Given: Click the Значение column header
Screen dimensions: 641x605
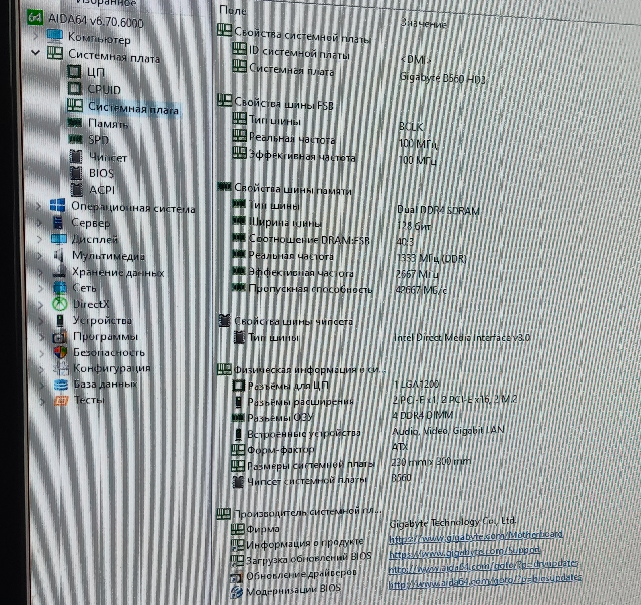Looking at the screenshot, I should (x=424, y=24).
